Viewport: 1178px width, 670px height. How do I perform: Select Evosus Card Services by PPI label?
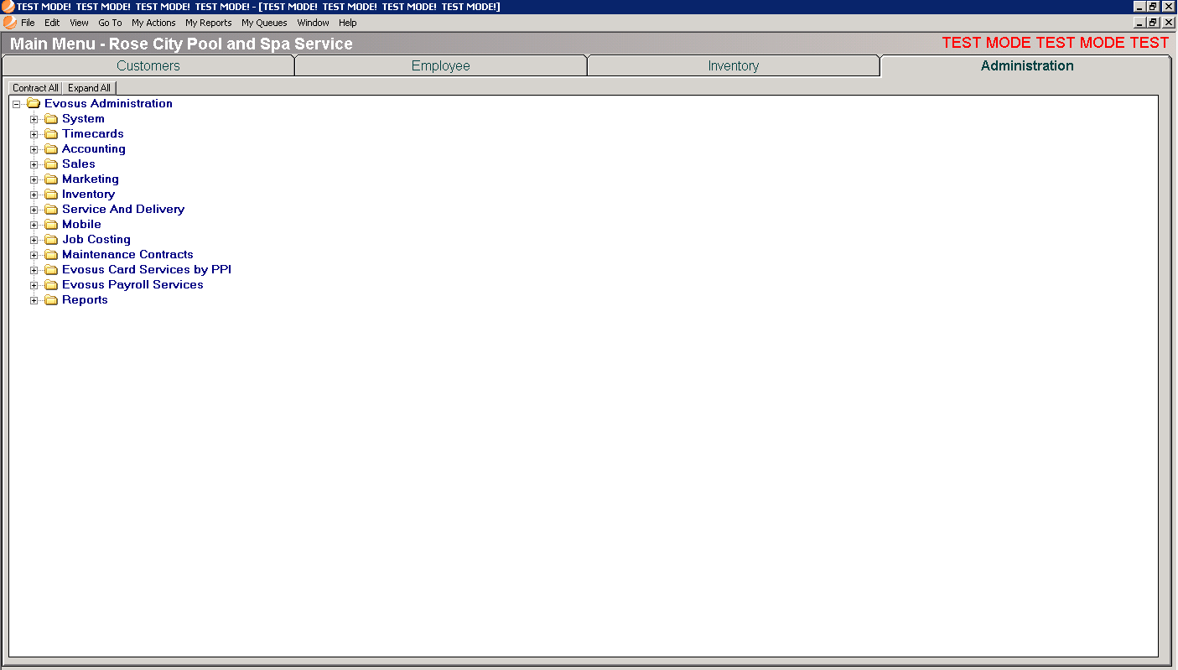tap(147, 270)
